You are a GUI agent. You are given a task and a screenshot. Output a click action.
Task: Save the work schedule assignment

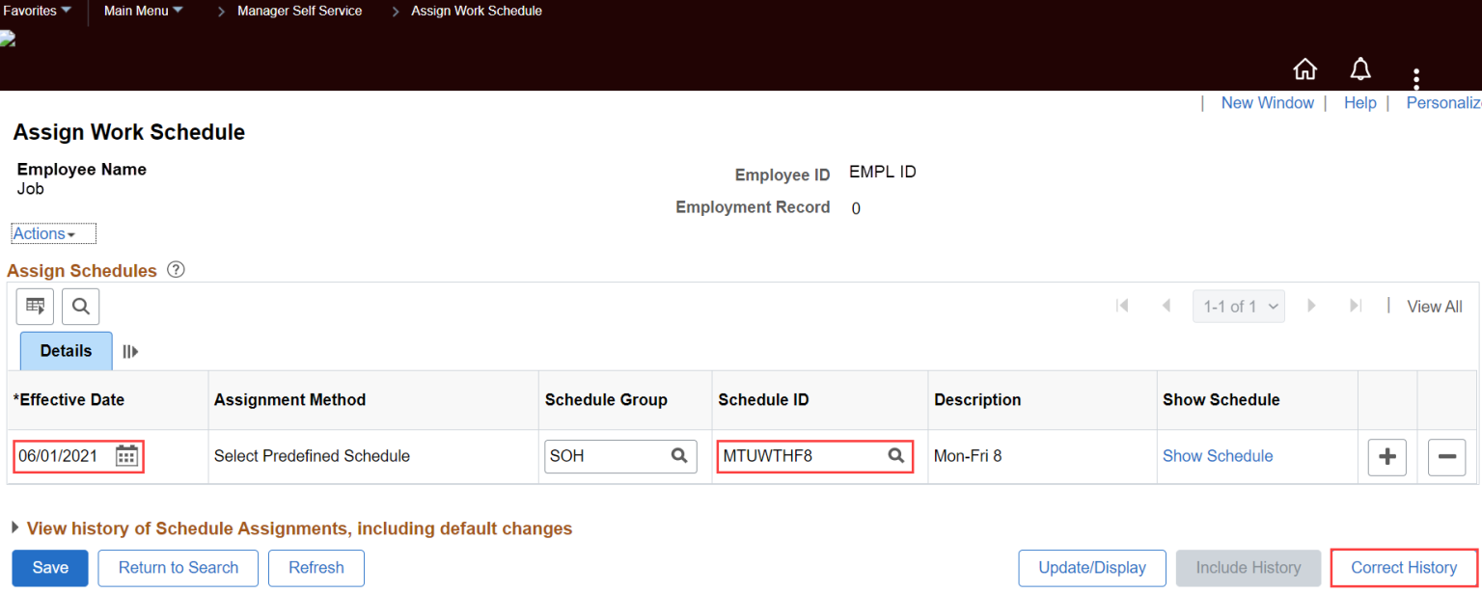(x=49, y=568)
